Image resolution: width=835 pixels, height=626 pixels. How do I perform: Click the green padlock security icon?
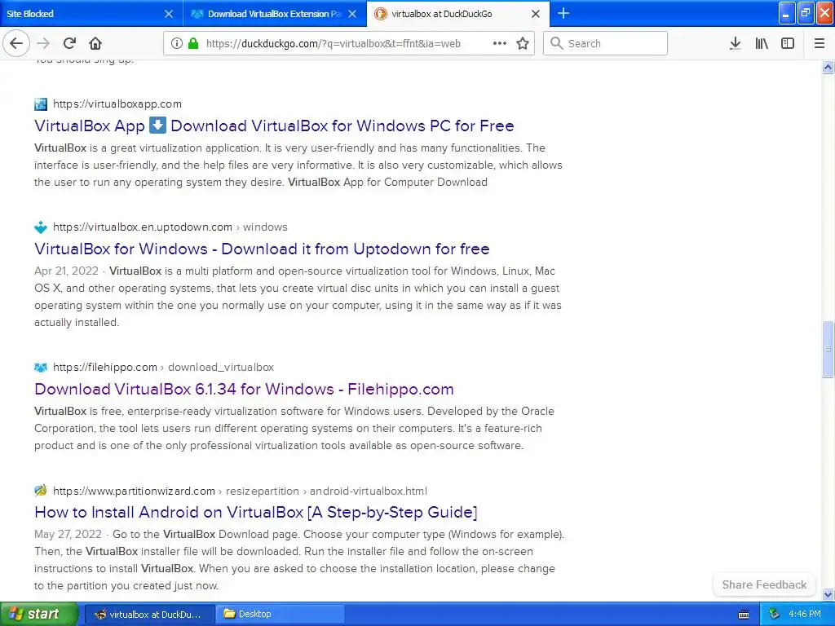(x=193, y=43)
